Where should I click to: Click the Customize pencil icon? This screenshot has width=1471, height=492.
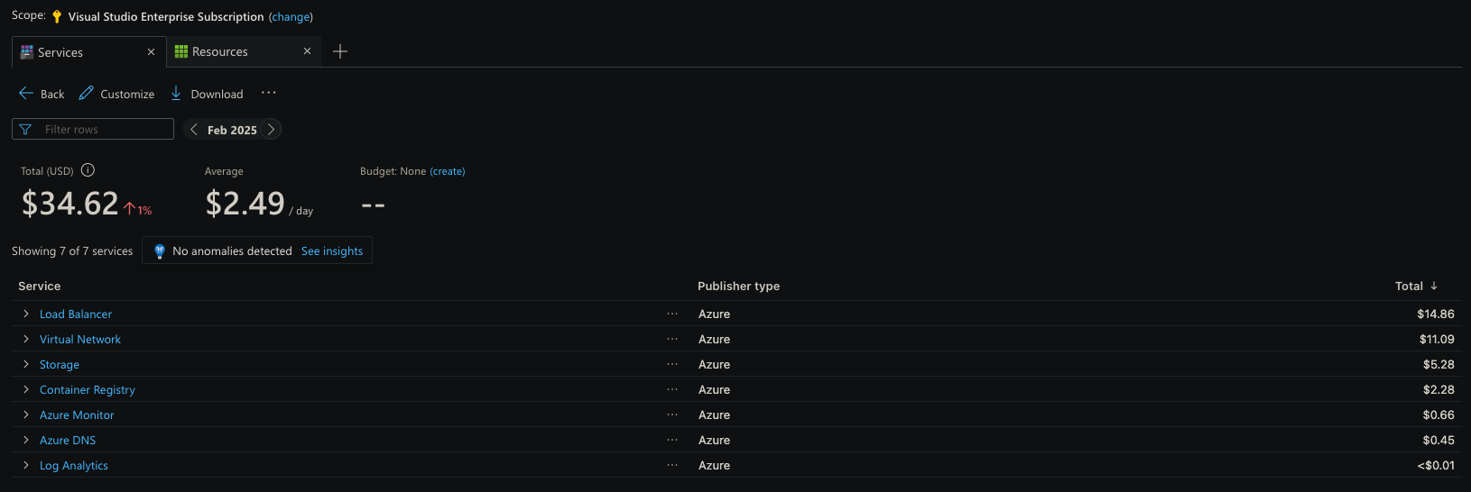tap(87, 94)
